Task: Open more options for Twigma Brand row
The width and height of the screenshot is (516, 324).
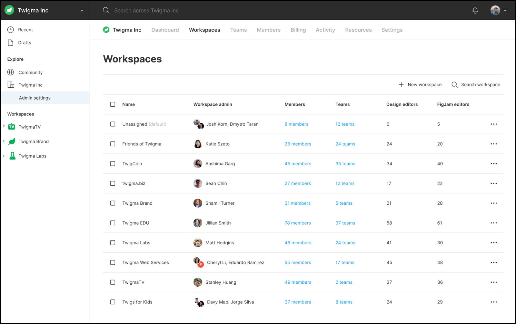Action: (x=494, y=203)
